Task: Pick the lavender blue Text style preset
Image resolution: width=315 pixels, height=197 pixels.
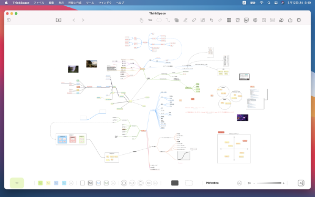Action: [x=56, y=183]
